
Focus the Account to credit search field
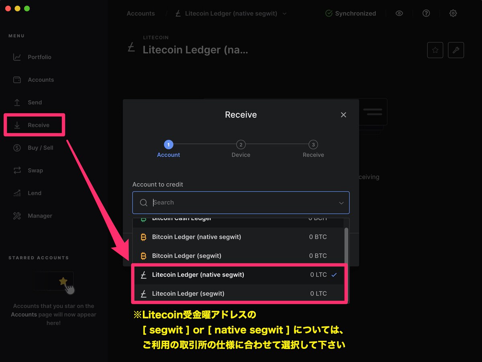tap(241, 203)
